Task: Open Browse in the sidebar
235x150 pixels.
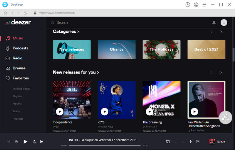Action: pyautogui.click(x=16, y=68)
